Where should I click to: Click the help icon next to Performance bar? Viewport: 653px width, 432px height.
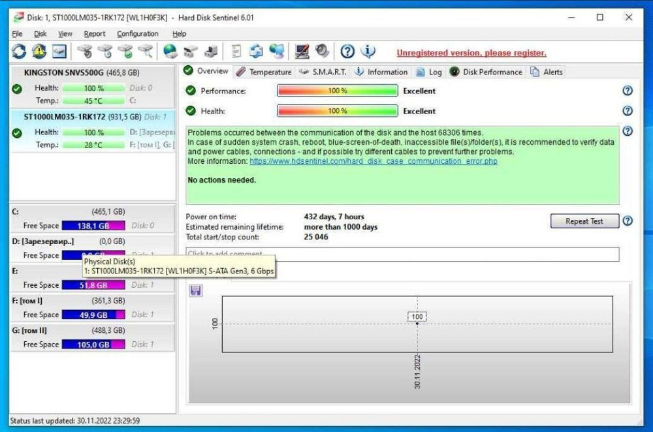click(628, 91)
